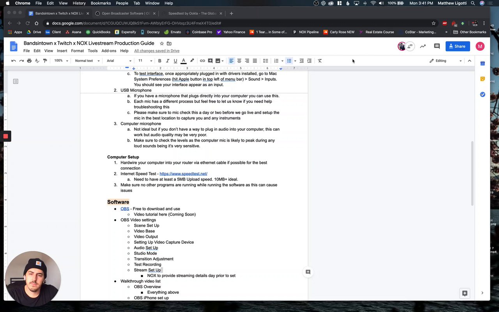This screenshot has height=312, width=499.
Task: Select the paint format tool
Action: click(x=45, y=61)
